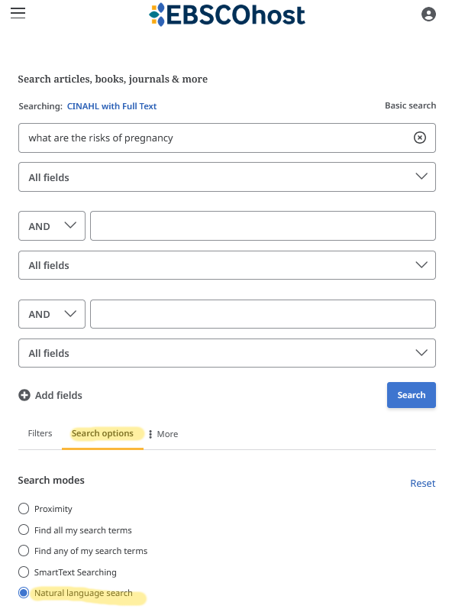Switch to the Filters tab
Screen dimensions: 452x609
click(40, 433)
